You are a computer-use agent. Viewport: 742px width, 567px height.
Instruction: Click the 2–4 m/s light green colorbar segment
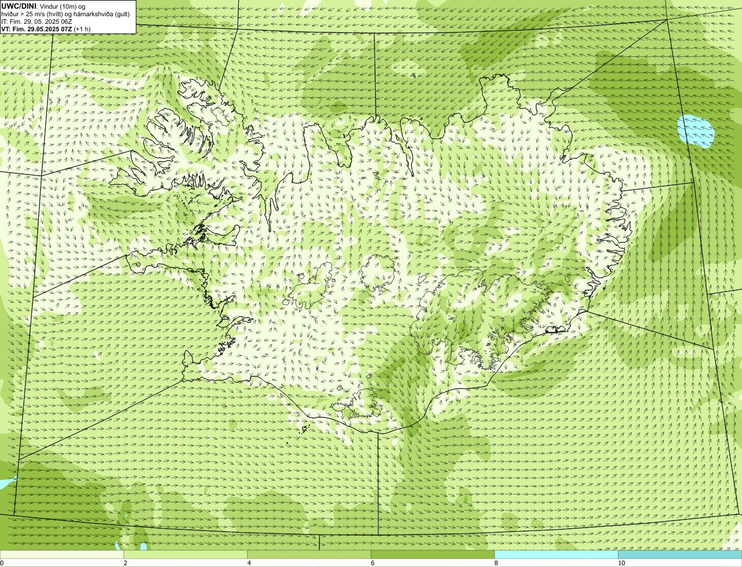[185, 555]
